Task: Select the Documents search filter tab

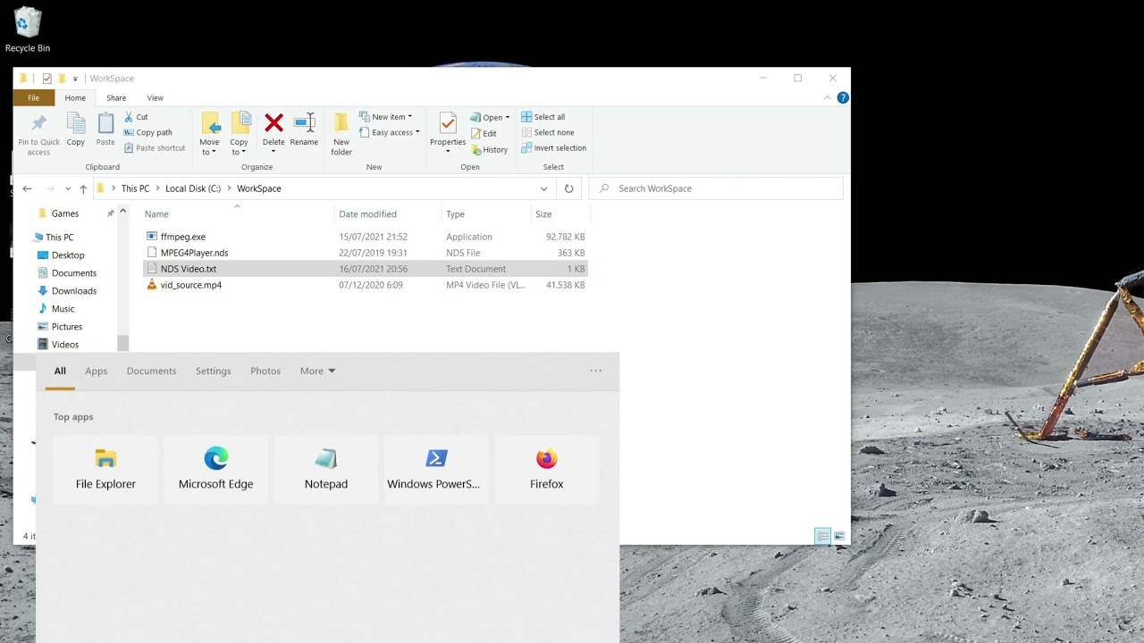Action: pyautogui.click(x=151, y=371)
